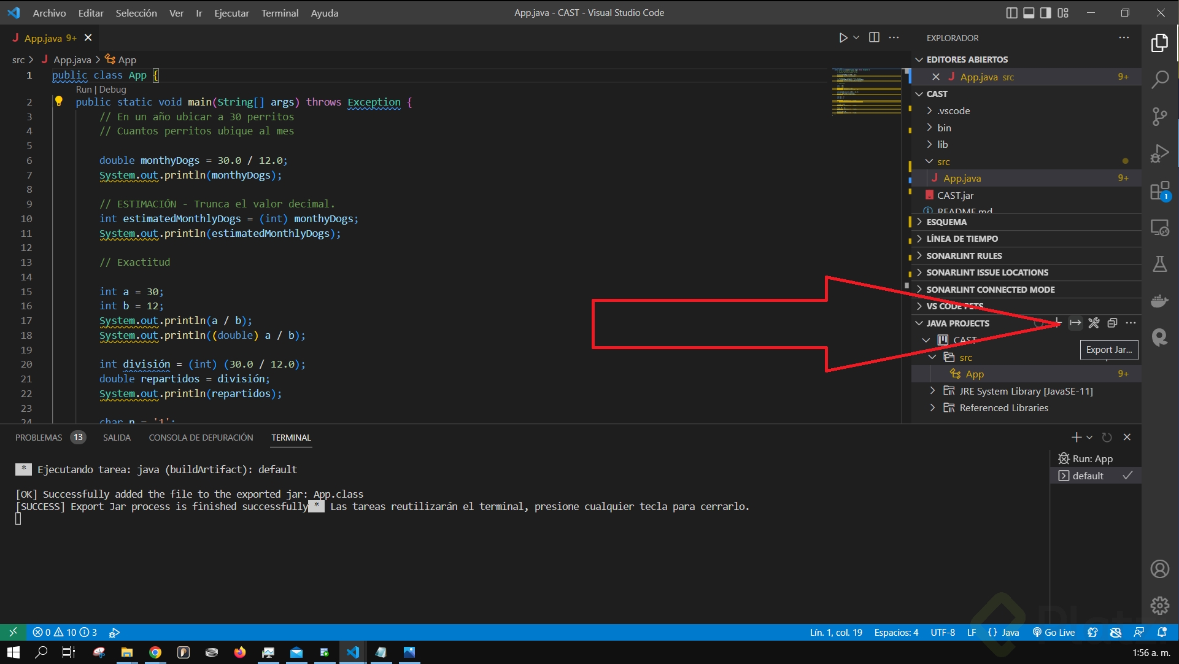Click the PROBLEMAS tab showing 13 issues
This screenshot has height=664, width=1179.
click(38, 437)
